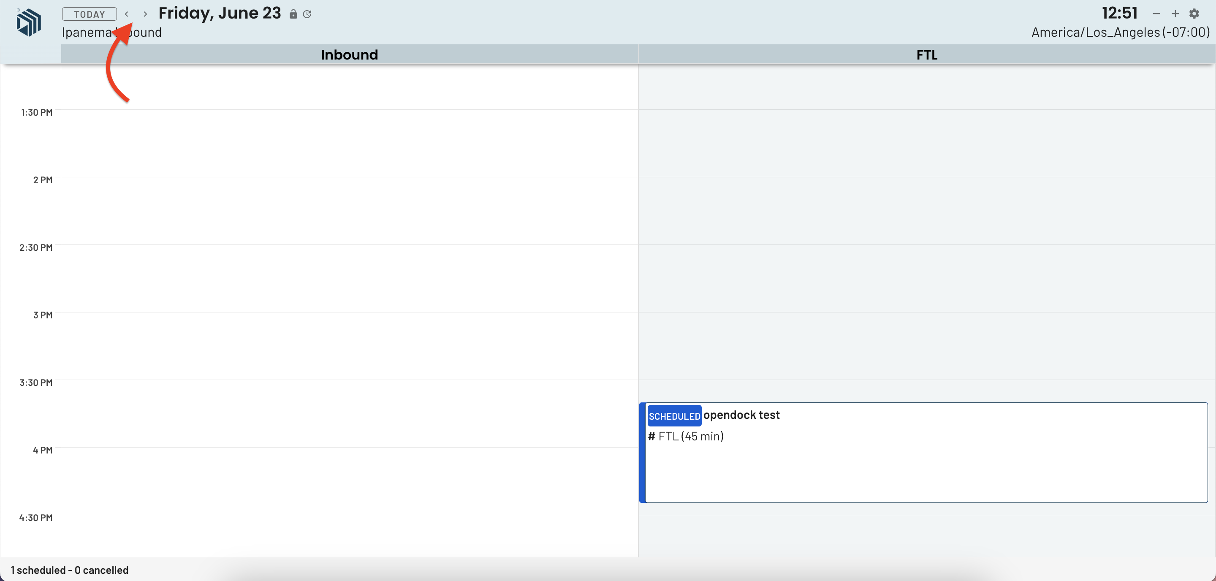Image resolution: width=1216 pixels, height=581 pixels.
Task: Zoom out with the minus icon
Action: (x=1156, y=14)
